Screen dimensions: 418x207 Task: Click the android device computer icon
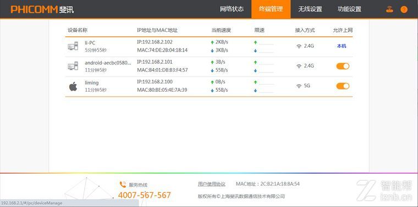pos(73,66)
